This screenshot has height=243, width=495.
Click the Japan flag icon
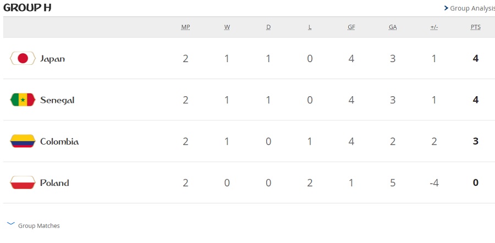click(x=23, y=58)
